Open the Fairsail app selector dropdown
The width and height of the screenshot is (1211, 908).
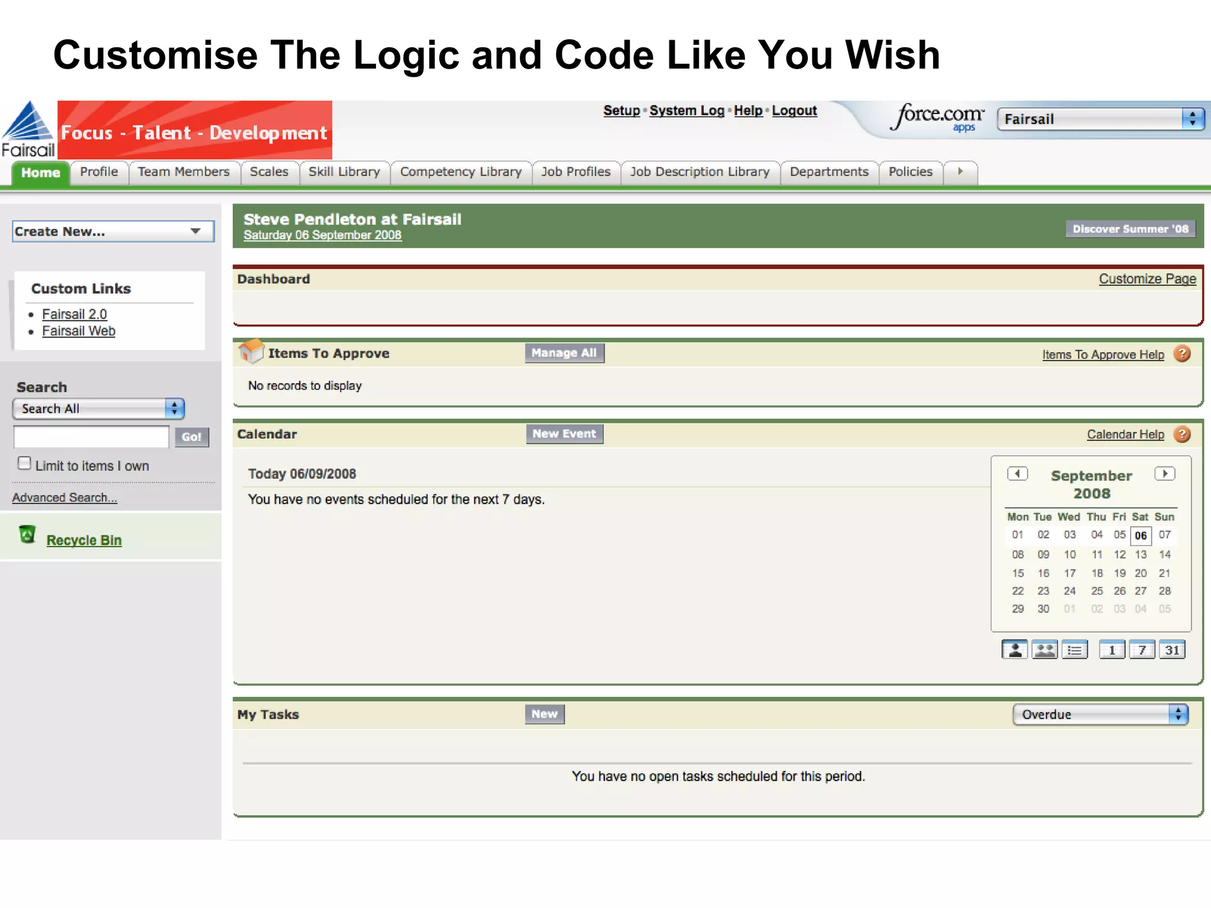click(x=1100, y=119)
